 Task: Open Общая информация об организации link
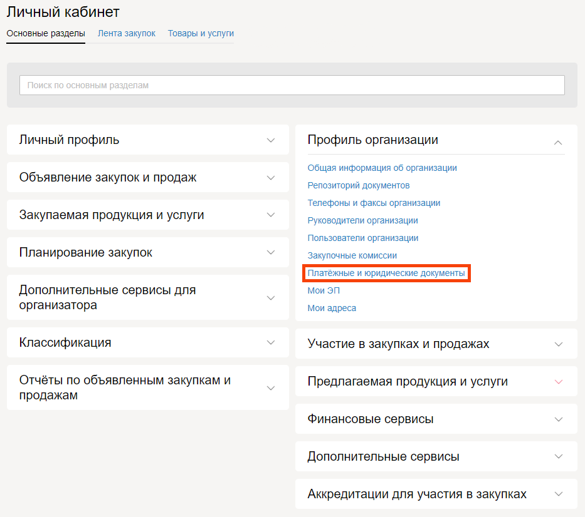(382, 168)
